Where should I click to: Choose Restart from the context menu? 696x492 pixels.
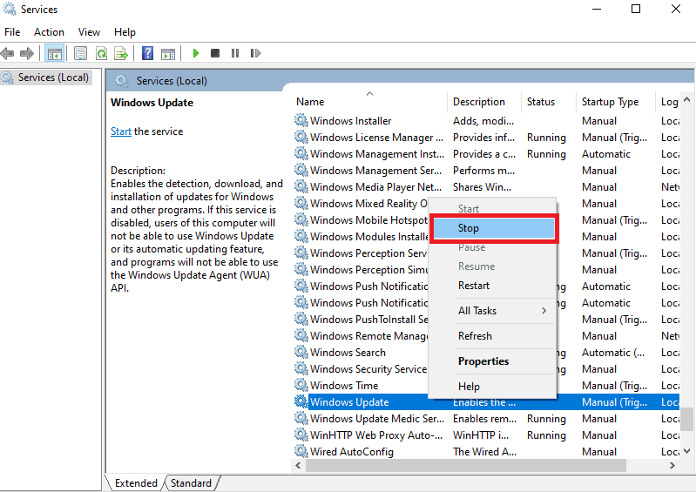[x=494, y=286]
